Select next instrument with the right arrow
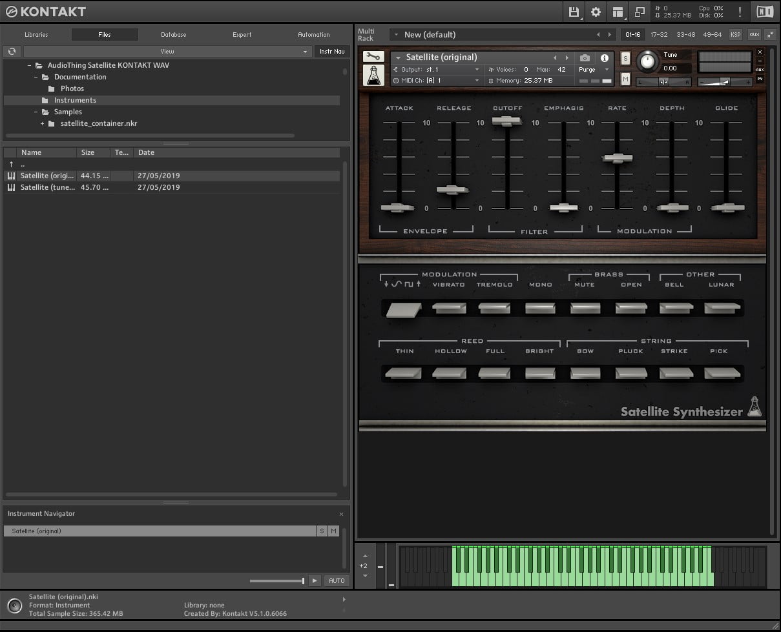 coord(567,57)
